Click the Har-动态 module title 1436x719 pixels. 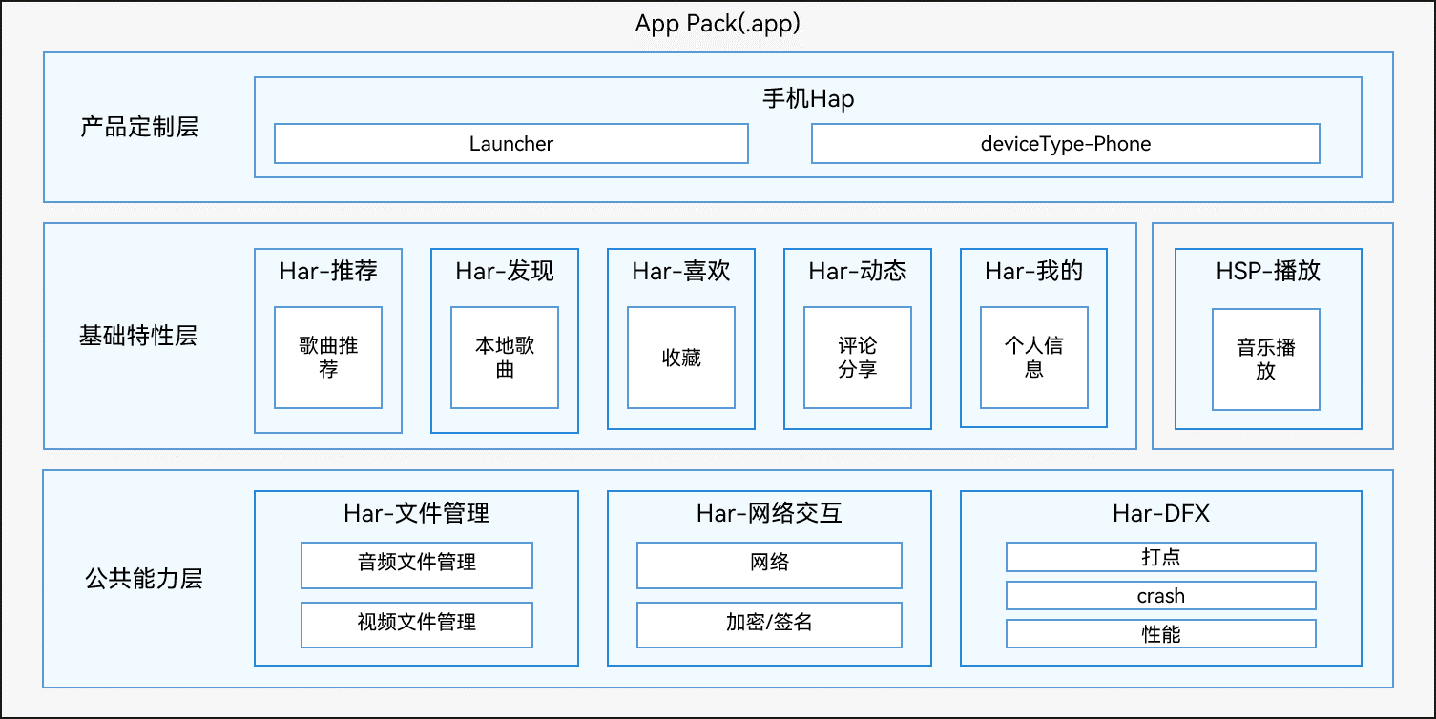click(x=858, y=271)
